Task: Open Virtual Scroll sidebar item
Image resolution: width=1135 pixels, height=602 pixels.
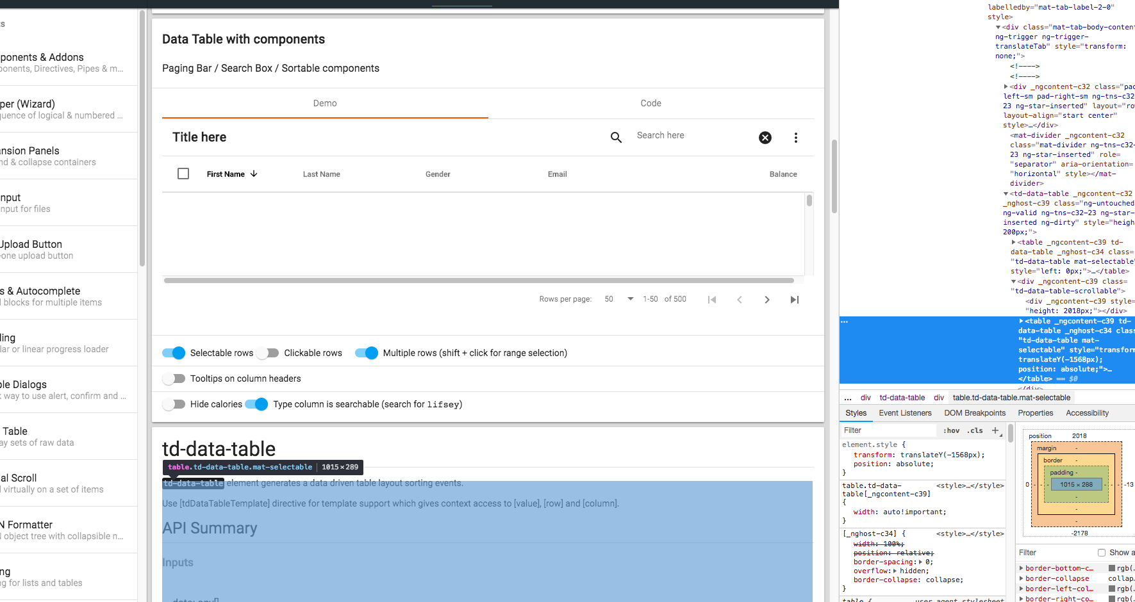Action: click(x=69, y=483)
